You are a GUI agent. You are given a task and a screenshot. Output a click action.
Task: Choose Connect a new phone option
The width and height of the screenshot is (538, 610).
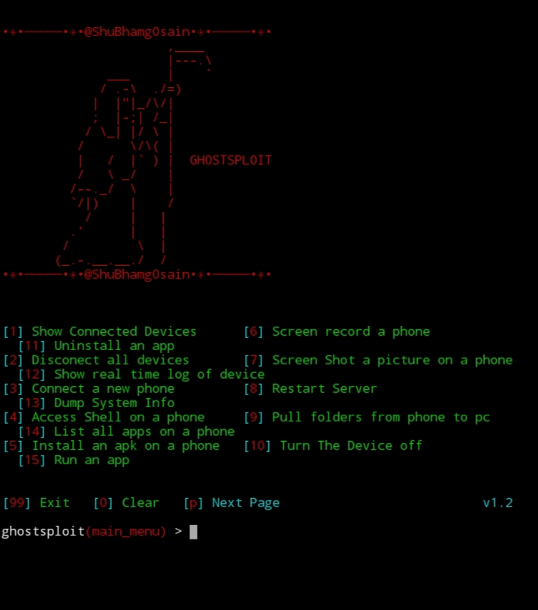point(89,388)
